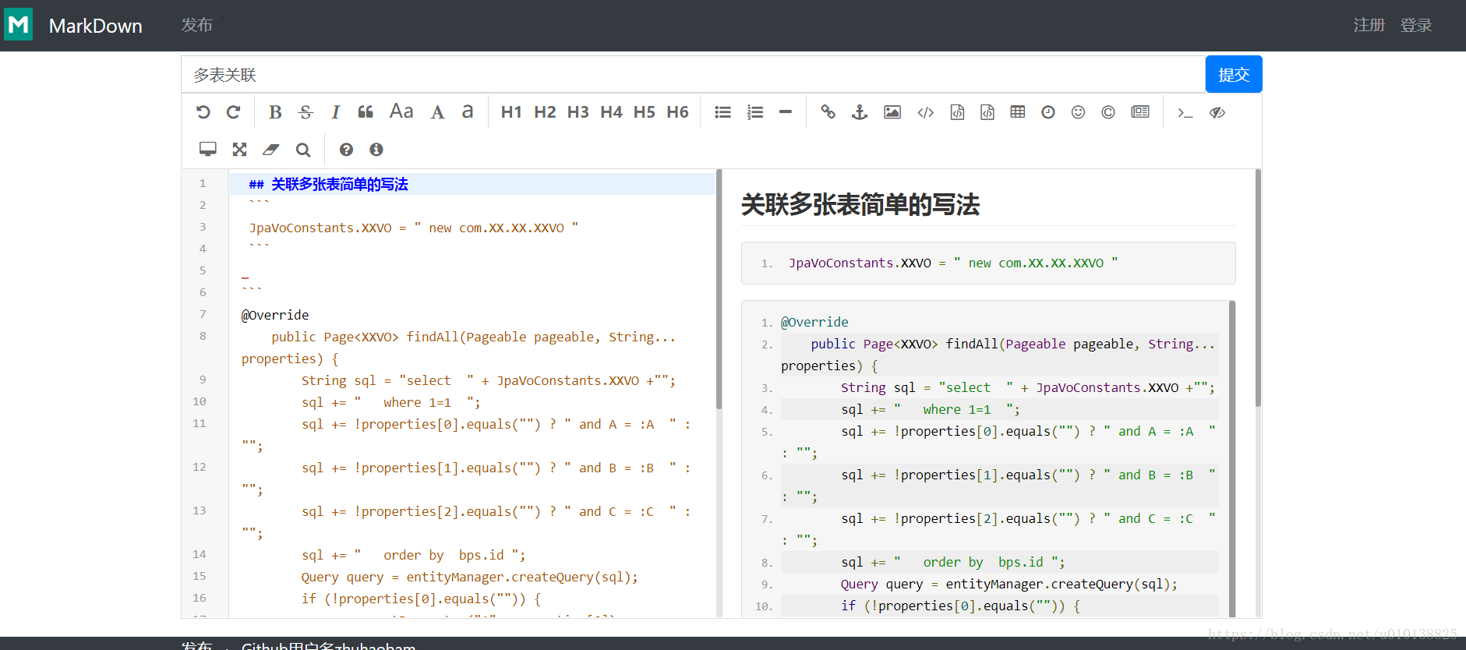1466x650 pixels.
Task: Click preview line 'Query query = entityManager.createQuery(sql);'
Action: coord(1009,584)
